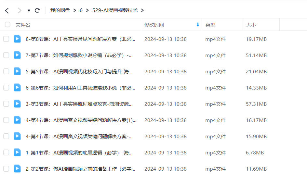Click the video icon of 8-第8节课
This screenshot has height=194, width=307.
coord(17,39)
